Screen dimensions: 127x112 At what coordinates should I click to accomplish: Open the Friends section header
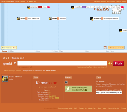pyautogui.click(x=68, y=77)
